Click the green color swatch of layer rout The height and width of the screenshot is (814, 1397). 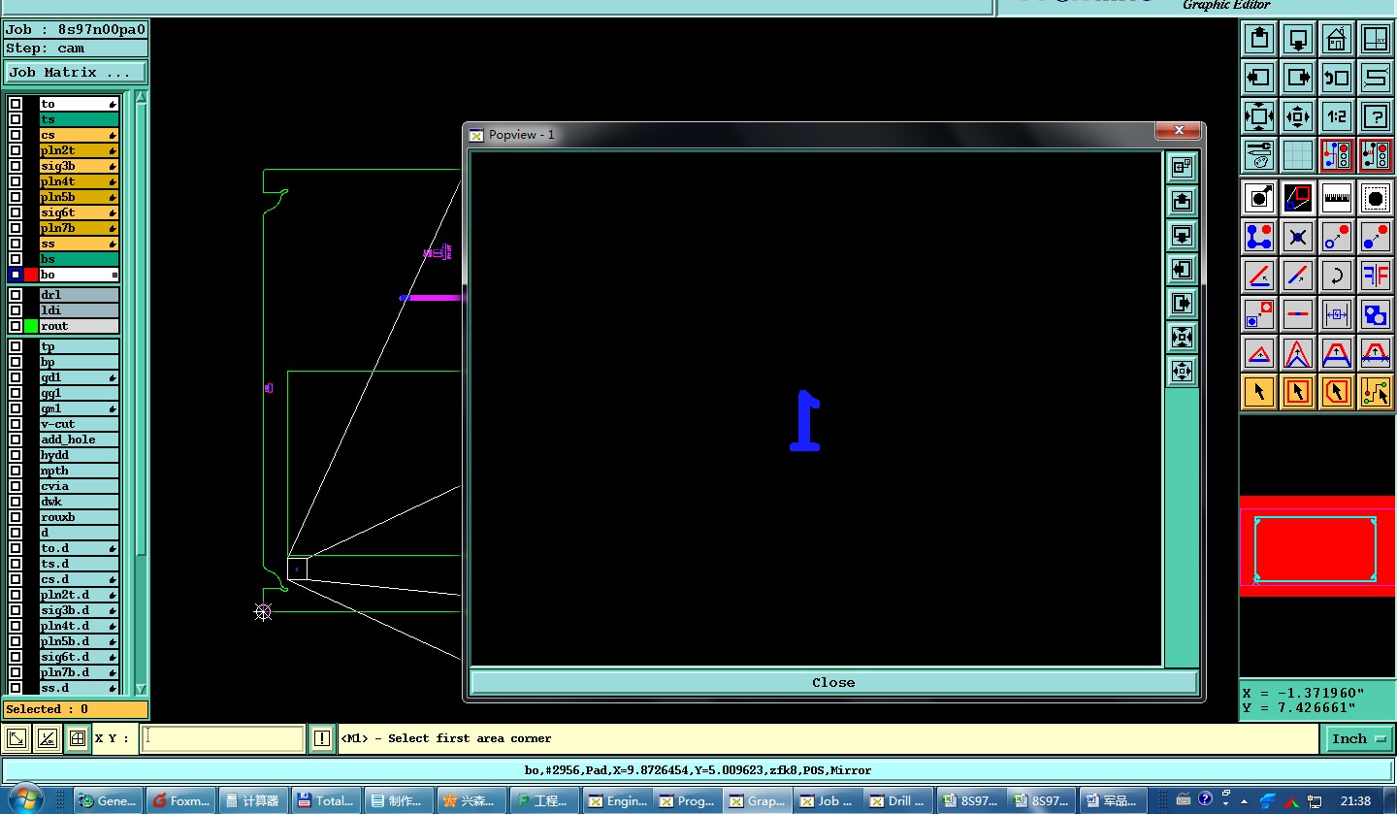coord(31,326)
